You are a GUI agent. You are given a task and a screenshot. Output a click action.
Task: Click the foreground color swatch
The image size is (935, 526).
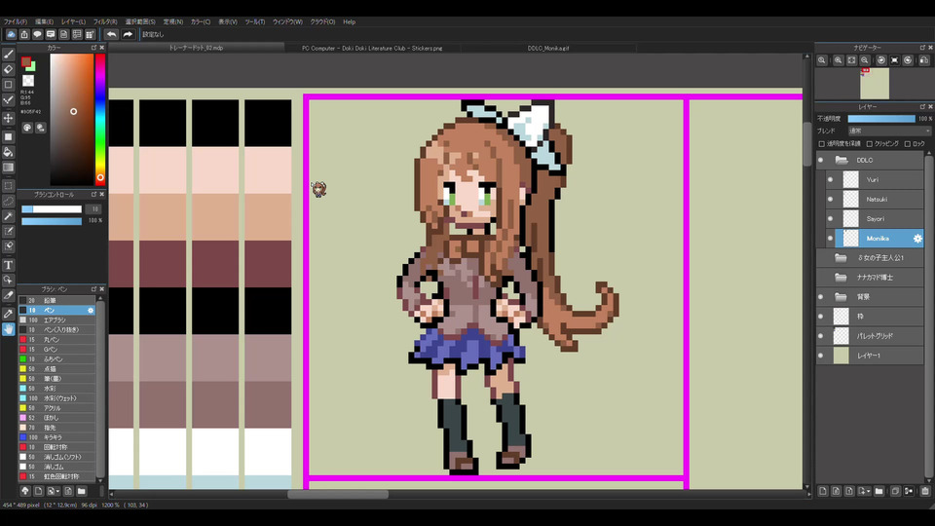click(25, 61)
